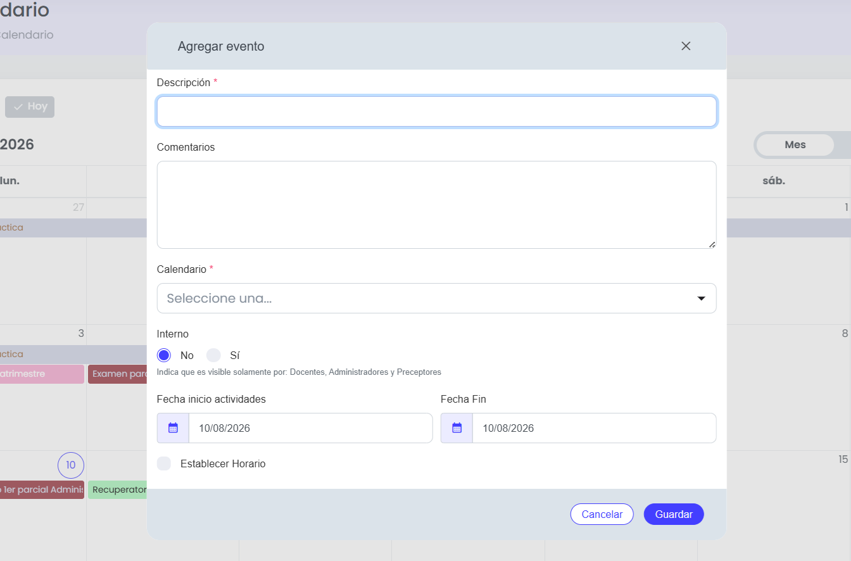Open calendar icon for Fecha inicio actividades
851x561 pixels.
point(173,428)
